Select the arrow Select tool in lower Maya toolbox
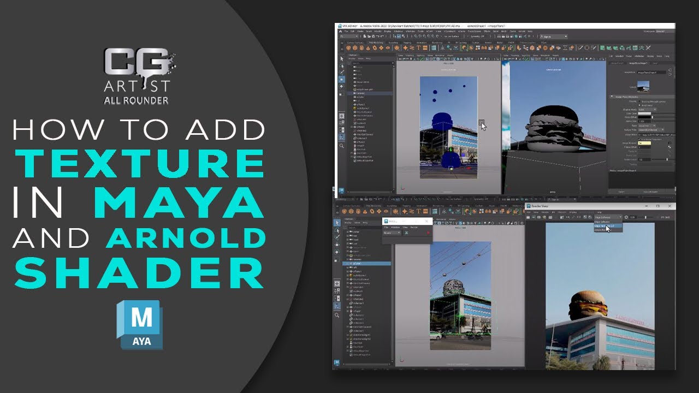Viewport: 699px width, 393px height. pos(337,223)
